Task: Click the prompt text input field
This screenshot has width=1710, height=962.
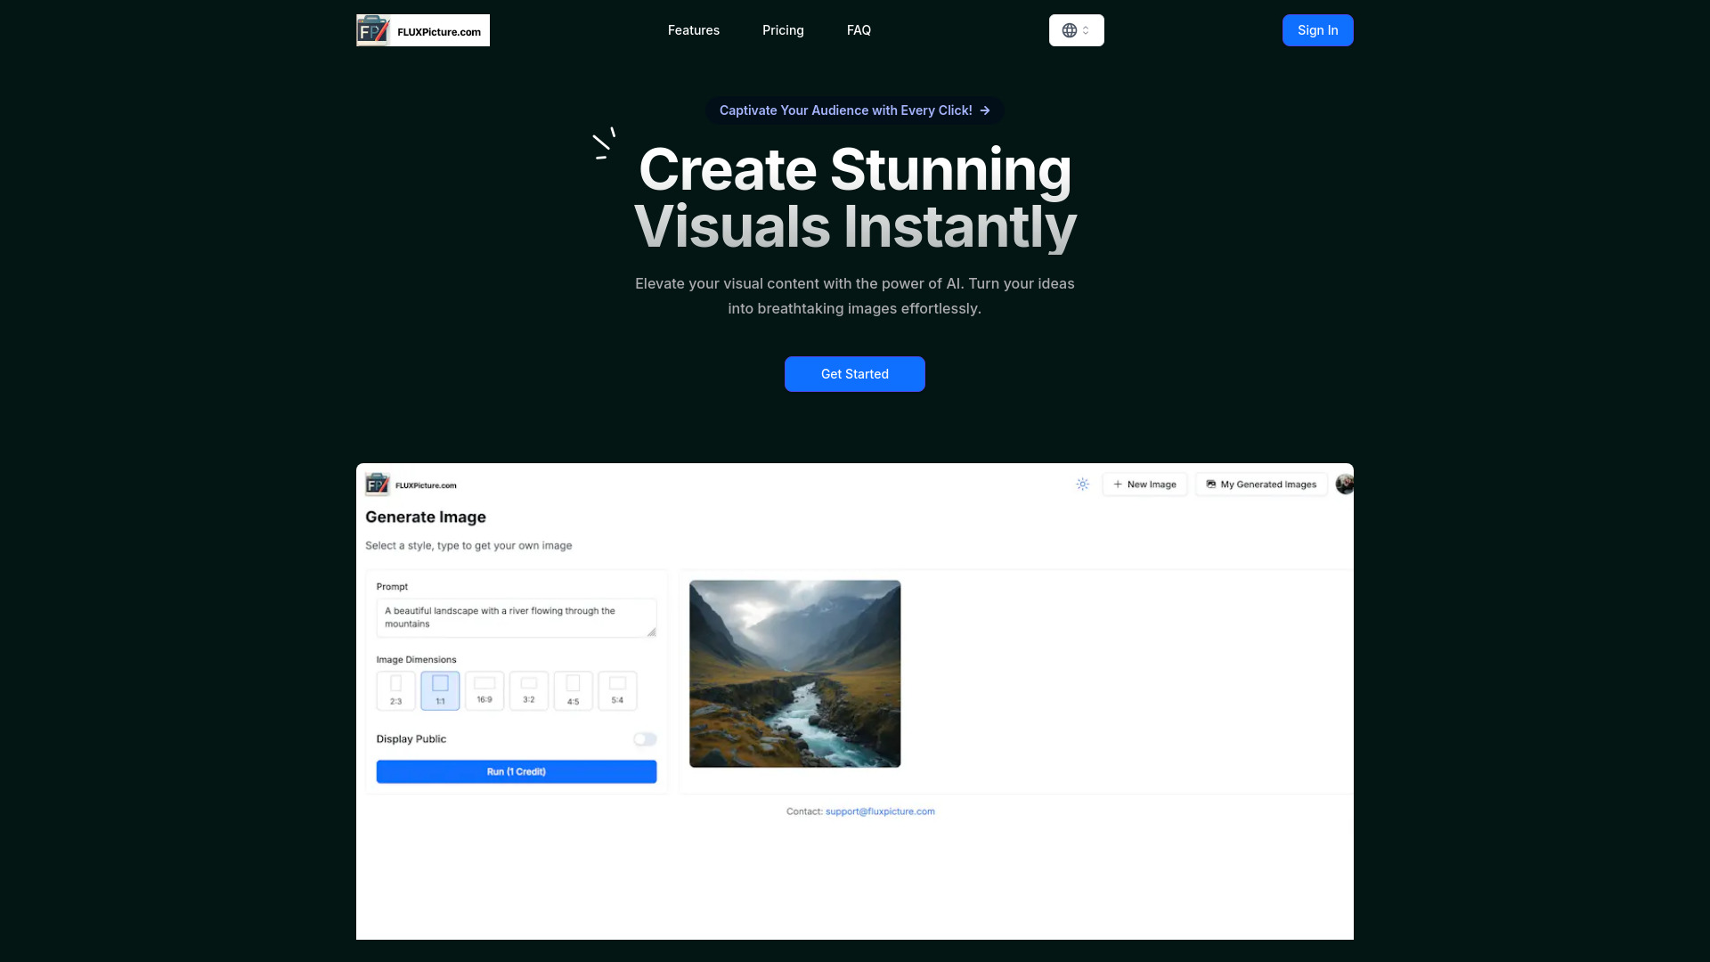Action: 517,616
